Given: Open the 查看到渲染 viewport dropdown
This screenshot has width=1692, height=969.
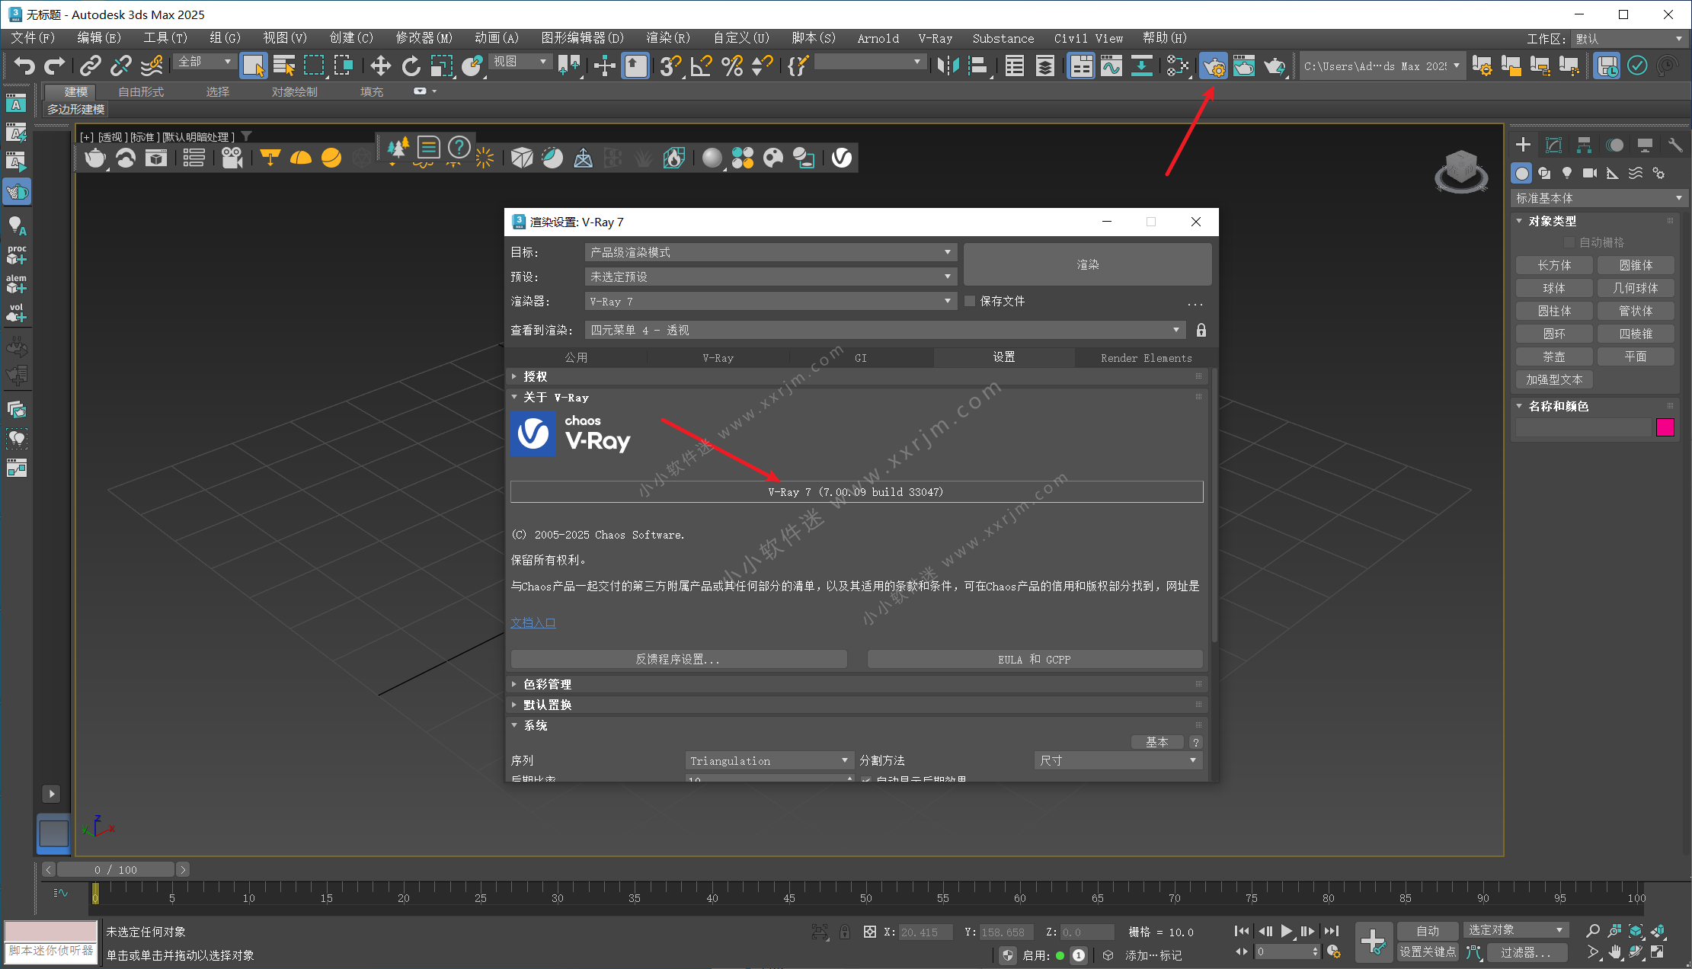Looking at the screenshot, I should point(884,330).
